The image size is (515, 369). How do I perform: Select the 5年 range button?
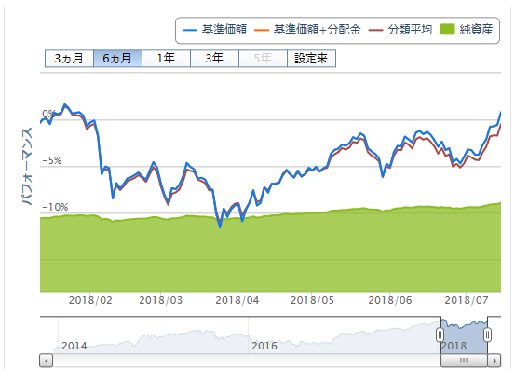pos(263,59)
